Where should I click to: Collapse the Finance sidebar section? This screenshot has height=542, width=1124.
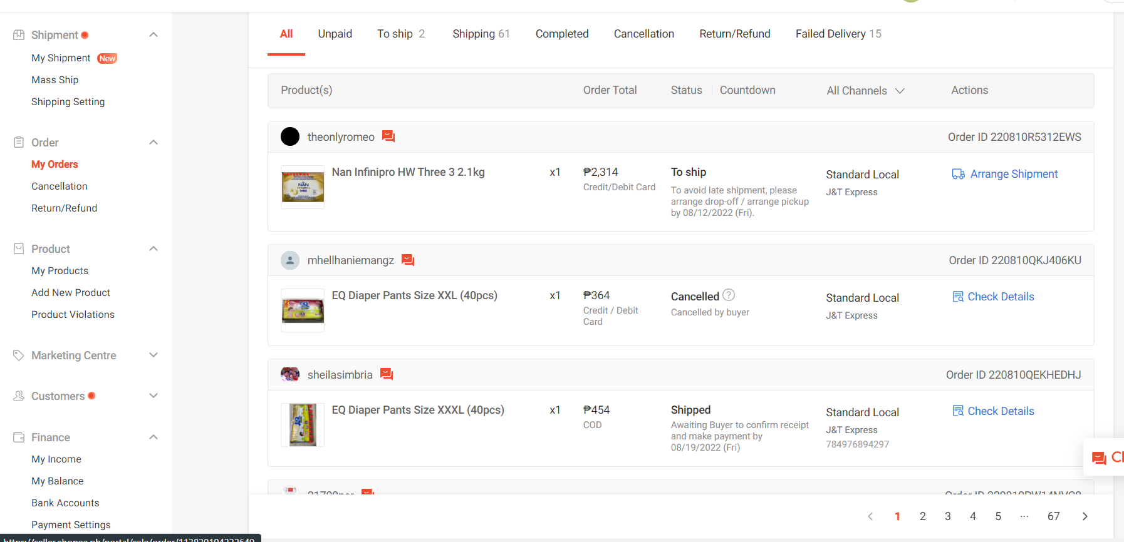pos(154,437)
